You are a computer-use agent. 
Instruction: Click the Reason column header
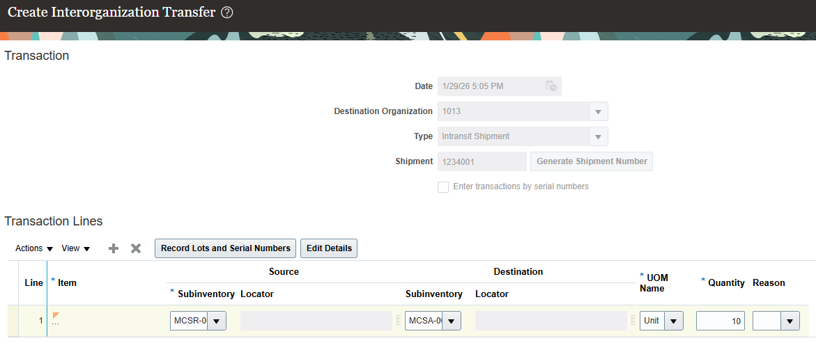click(769, 282)
